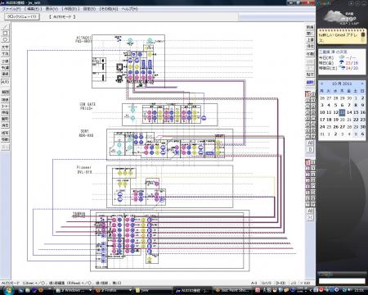Go to previous month in calendar gadget
368x295 pixels.
tap(321, 84)
